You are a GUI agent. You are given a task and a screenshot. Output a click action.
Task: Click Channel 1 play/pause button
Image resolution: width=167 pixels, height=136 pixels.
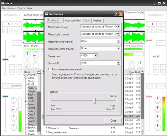point(7,24)
